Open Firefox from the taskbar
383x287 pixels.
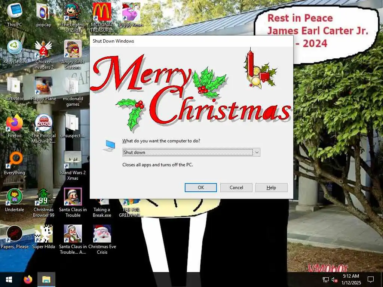[28, 280]
